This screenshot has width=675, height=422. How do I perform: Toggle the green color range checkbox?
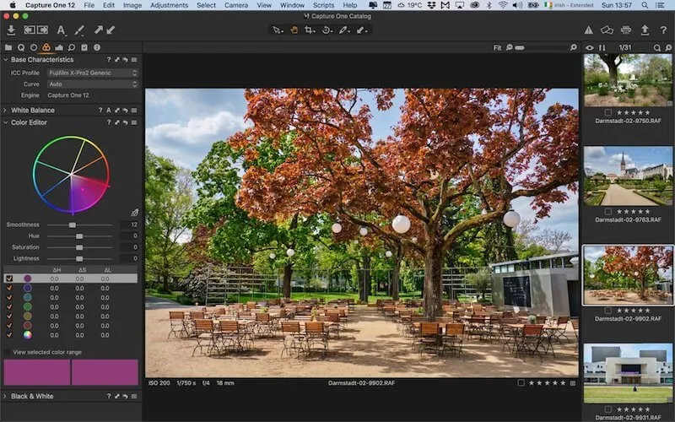(x=9, y=306)
